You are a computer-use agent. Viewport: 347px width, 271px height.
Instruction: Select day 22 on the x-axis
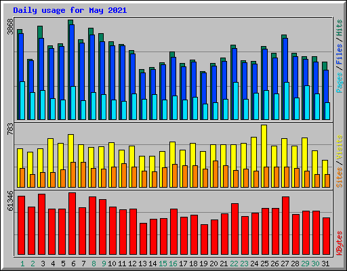click(234, 264)
